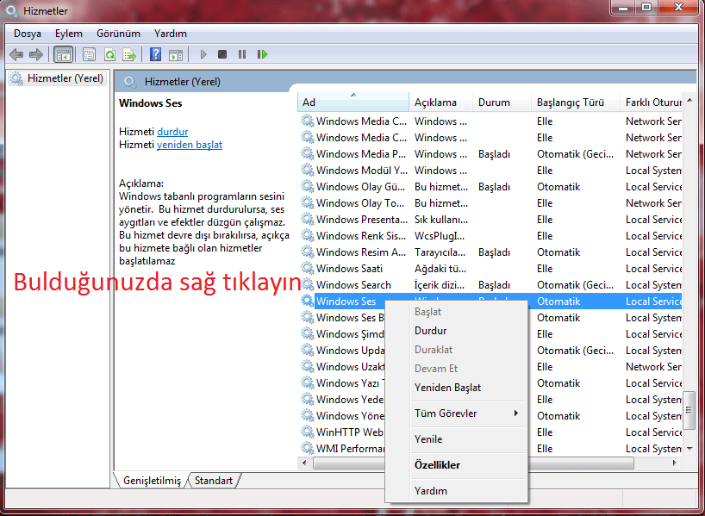Select the Windows Olay To... service
Image resolution: width=705 pixels, height=516 pixels.
490,203
